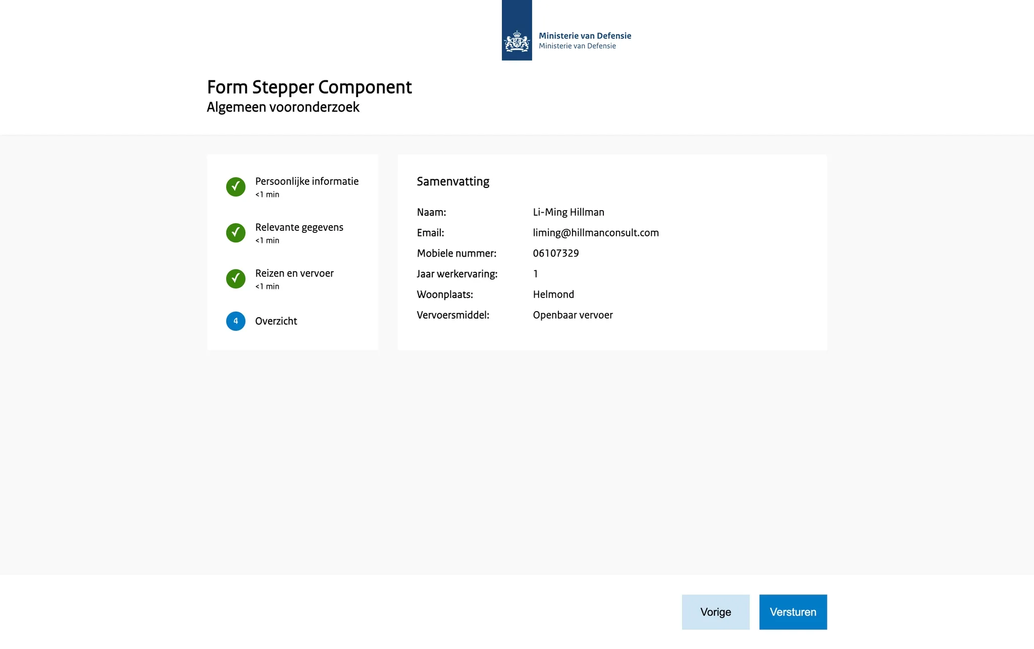This screenshot has height=649, width=1034.
Task: Click the value Openbaar vervoer
Action: [573, 315]
